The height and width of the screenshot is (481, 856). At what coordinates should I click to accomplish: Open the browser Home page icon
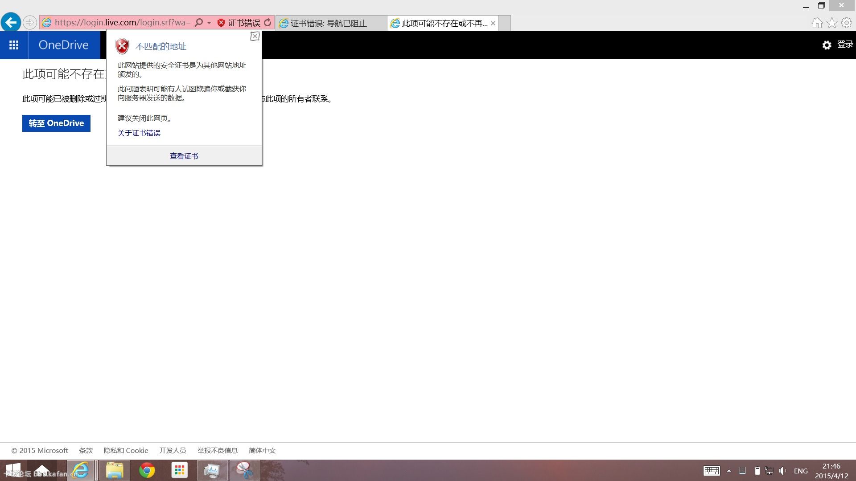click(x=817, y=23)
